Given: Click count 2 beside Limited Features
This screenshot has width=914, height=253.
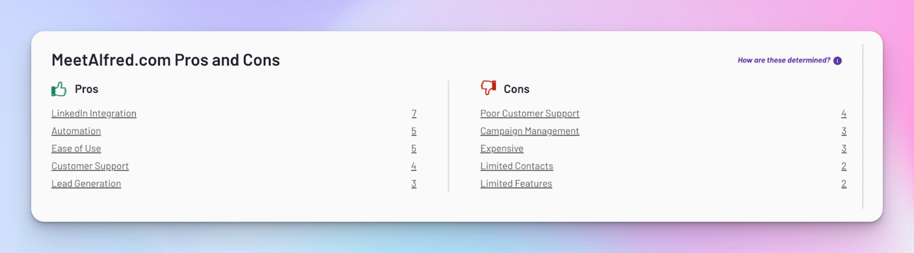Looking at the screenshot, I should pyautogui.click(x=844, y=184).
